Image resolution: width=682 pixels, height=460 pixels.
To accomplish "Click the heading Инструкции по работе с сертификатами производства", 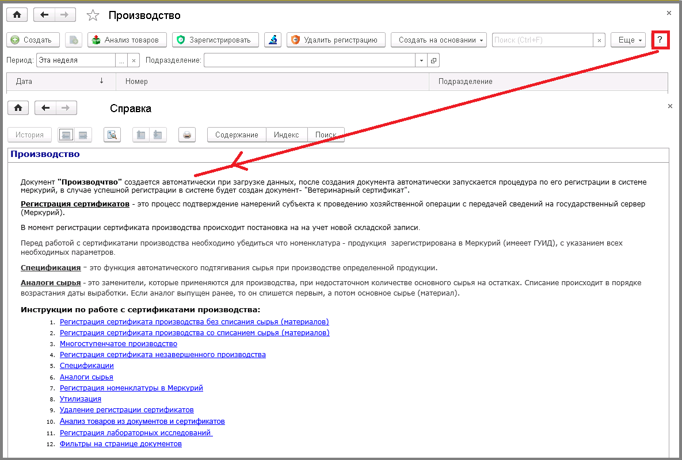I will pyautogui.click(x=140, y=310).
